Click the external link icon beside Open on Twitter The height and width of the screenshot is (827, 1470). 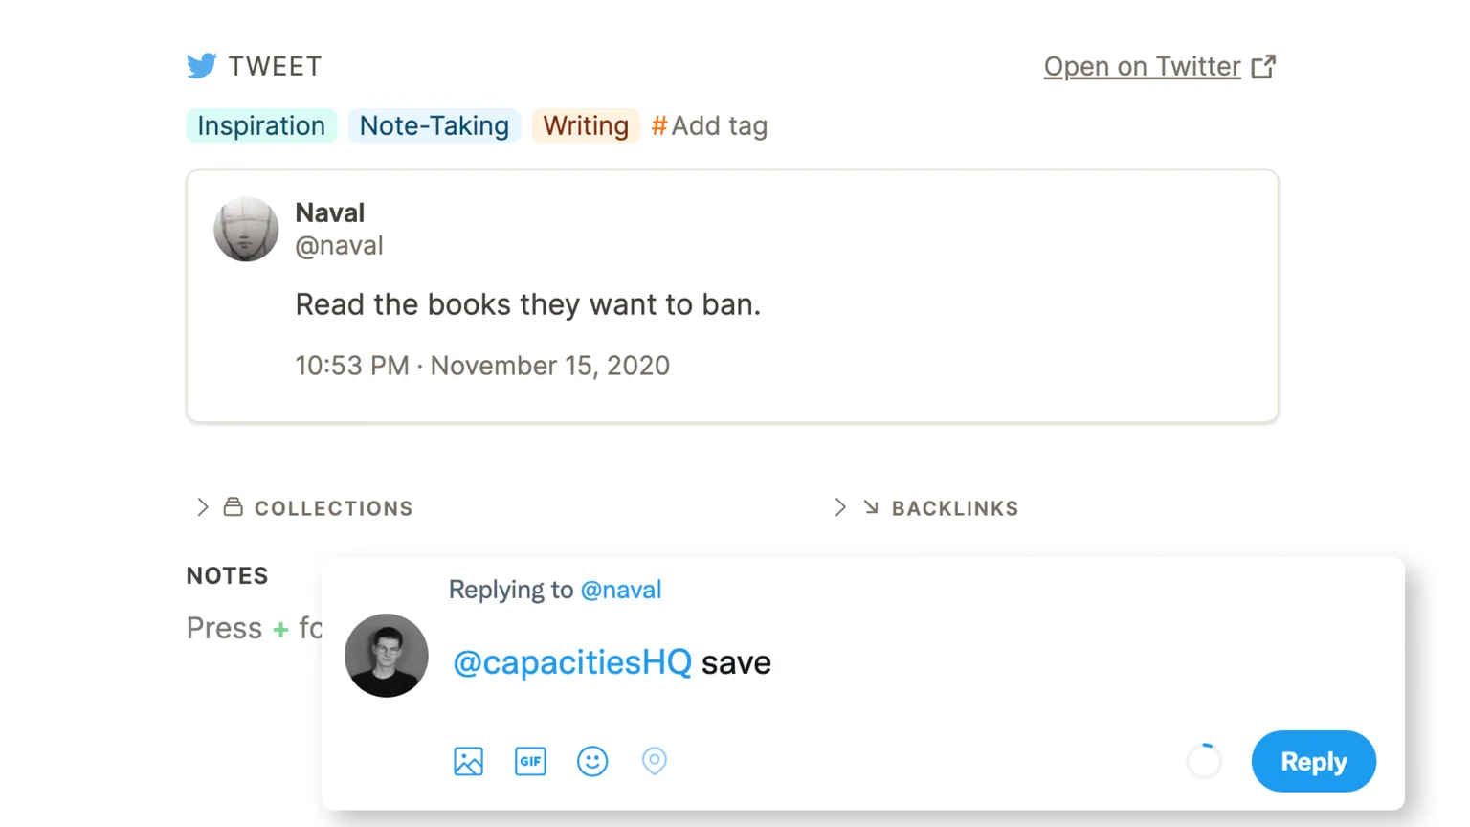click(1265, 65)
